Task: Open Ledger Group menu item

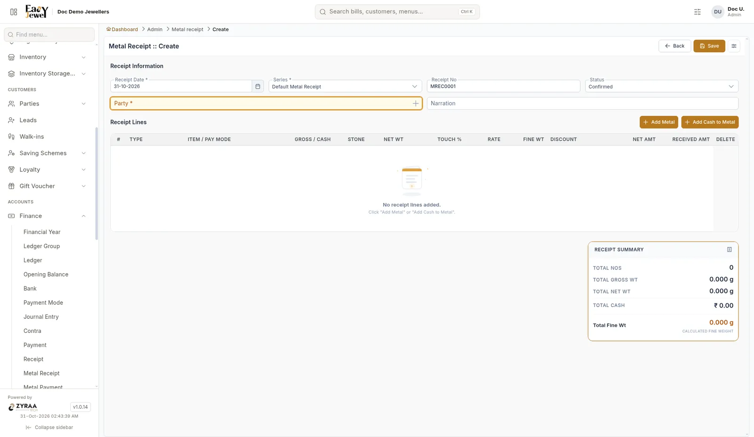Action: tap(41, 246)
